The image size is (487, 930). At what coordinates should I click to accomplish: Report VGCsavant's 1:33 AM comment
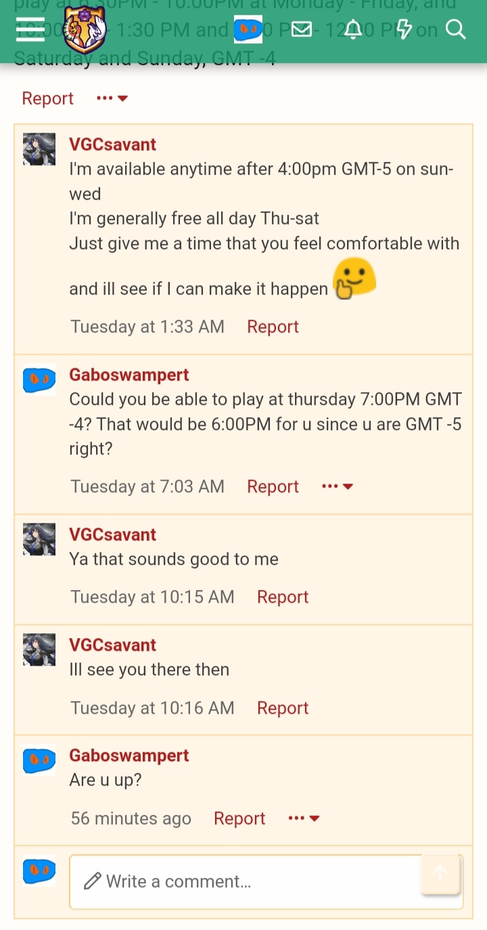[273, 326]
